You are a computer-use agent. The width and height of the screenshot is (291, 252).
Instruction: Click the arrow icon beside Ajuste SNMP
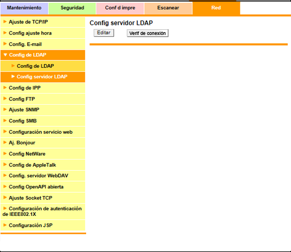click(x=5, y=109)
